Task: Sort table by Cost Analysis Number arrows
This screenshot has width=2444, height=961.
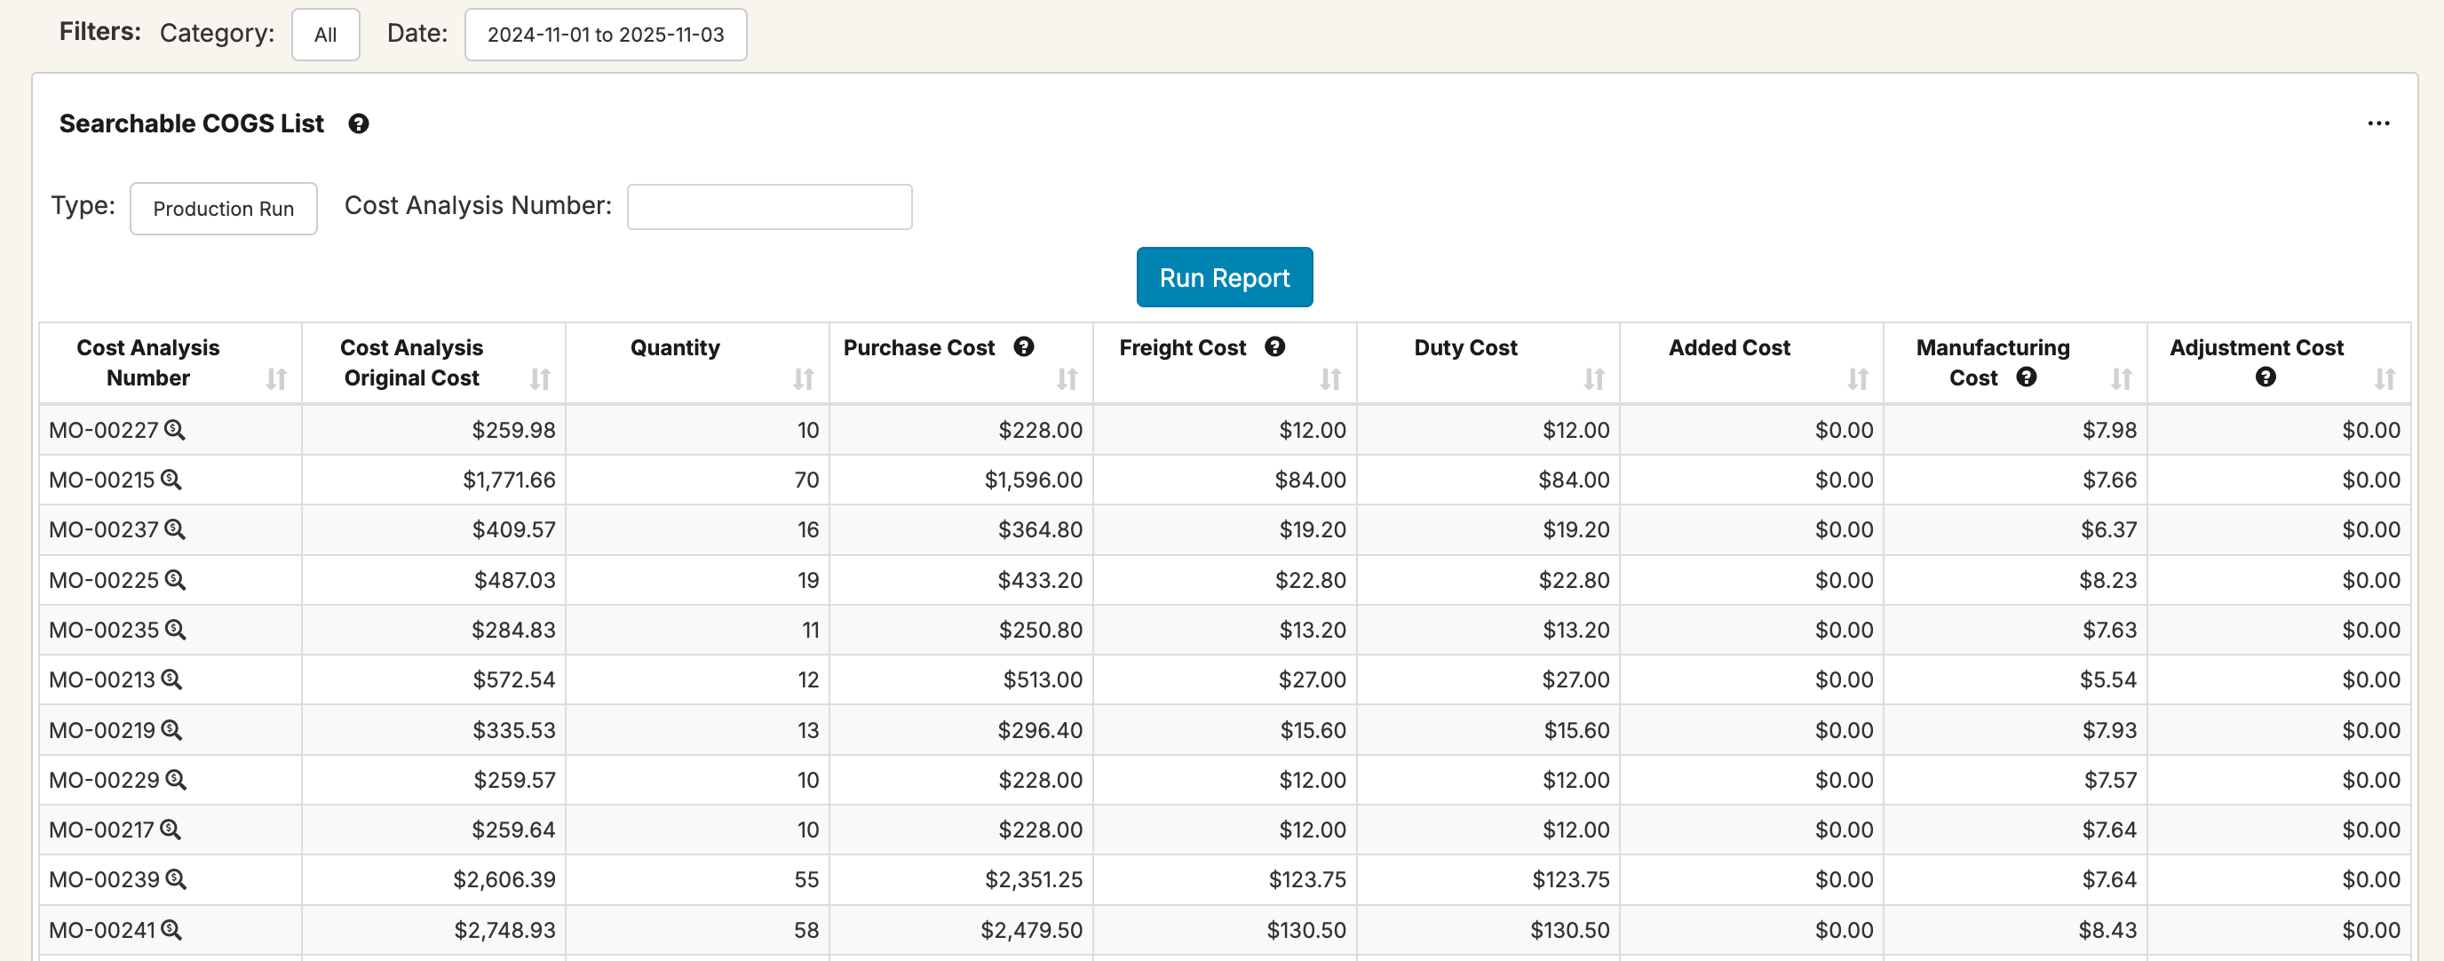Action: pos(276,379)
